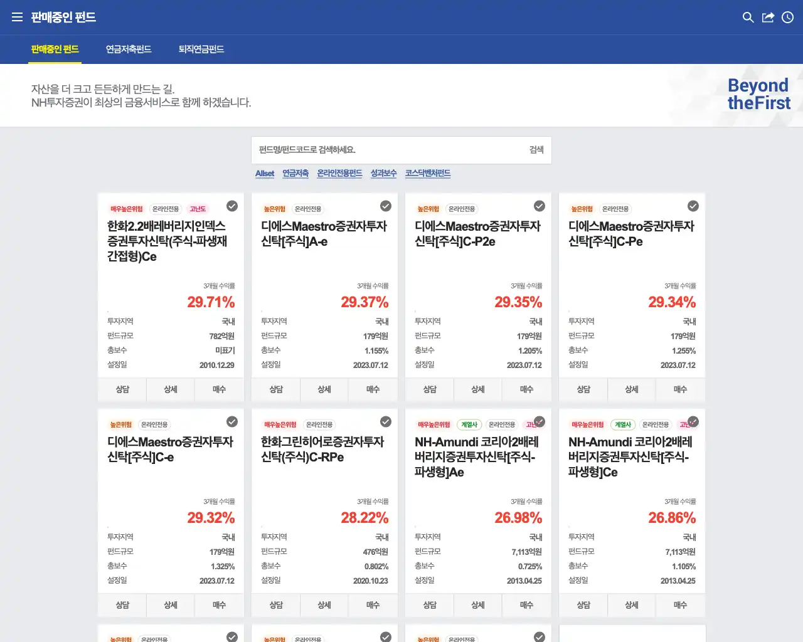The width and height of the screenshot is (803, 642).
Task: Click 상세 on 디에스Maestro C-P2e card
Action: pos(478,389)
